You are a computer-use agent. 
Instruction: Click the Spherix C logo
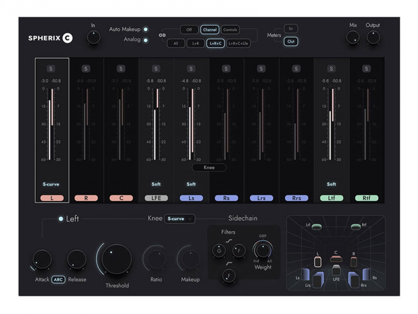click(51, 38)
